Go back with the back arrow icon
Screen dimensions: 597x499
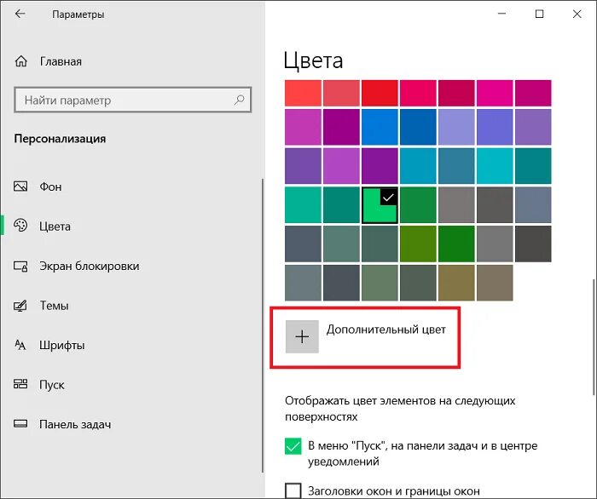coord(20,14)
